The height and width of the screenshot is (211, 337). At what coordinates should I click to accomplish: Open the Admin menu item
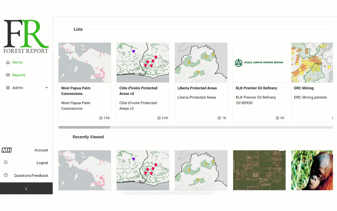pyautogui.click(x=18, y=88)
